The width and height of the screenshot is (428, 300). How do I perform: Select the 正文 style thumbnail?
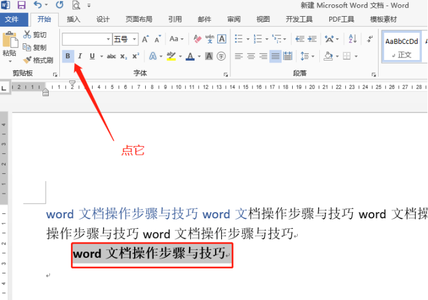[x=401, y=47]
